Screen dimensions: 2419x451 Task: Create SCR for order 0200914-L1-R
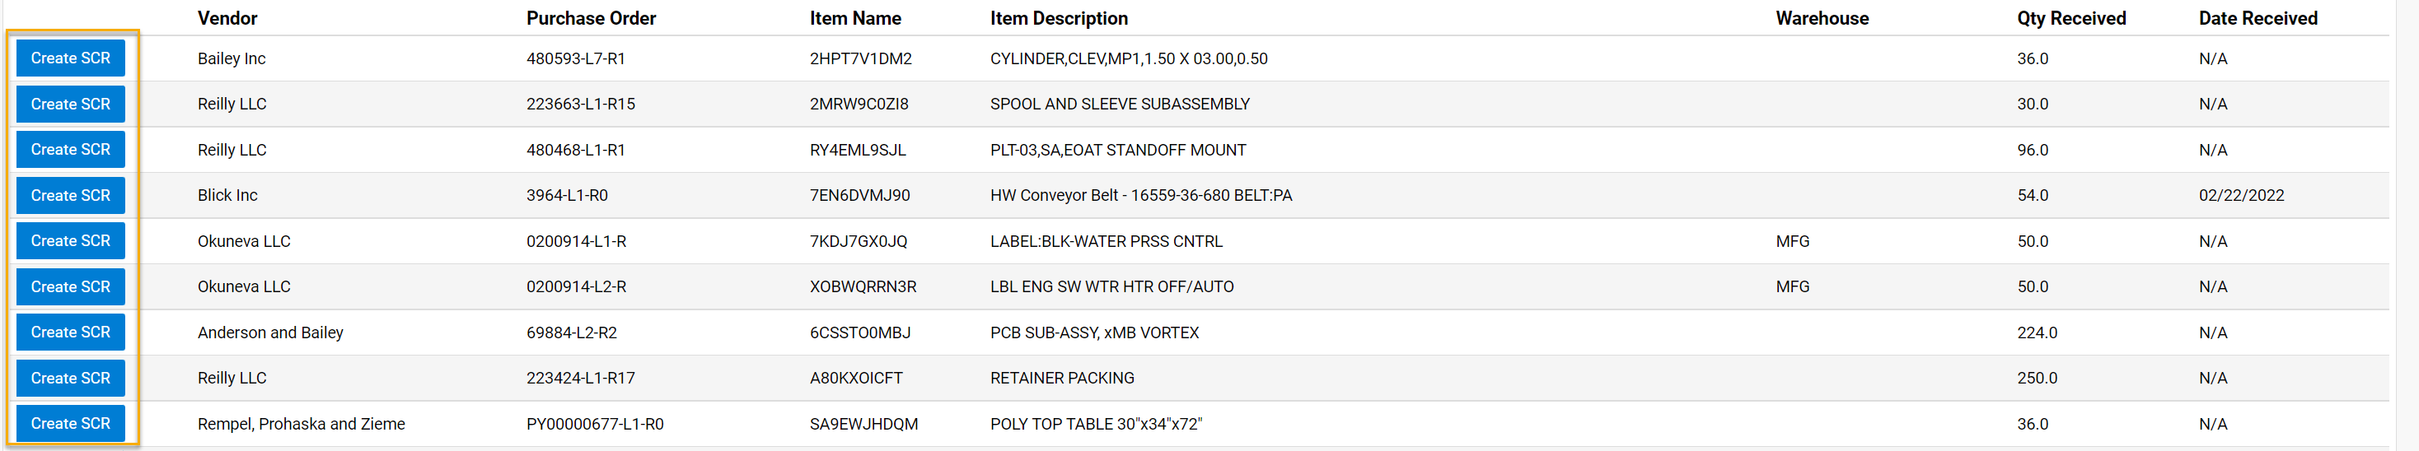(70, 241)
